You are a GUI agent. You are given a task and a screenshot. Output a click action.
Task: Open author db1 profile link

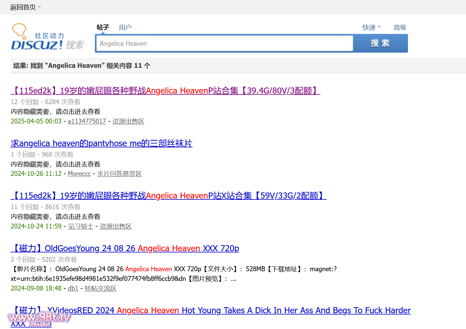tap(73, 288)
